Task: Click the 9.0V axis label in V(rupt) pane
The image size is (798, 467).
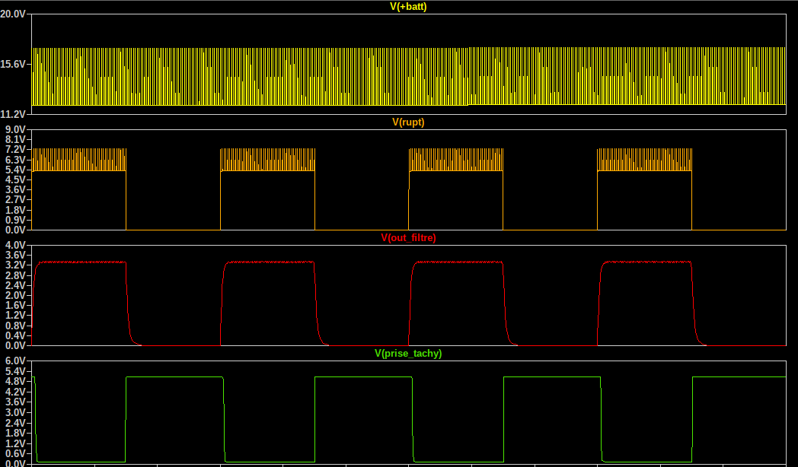Action: click(x=16, y=129)
